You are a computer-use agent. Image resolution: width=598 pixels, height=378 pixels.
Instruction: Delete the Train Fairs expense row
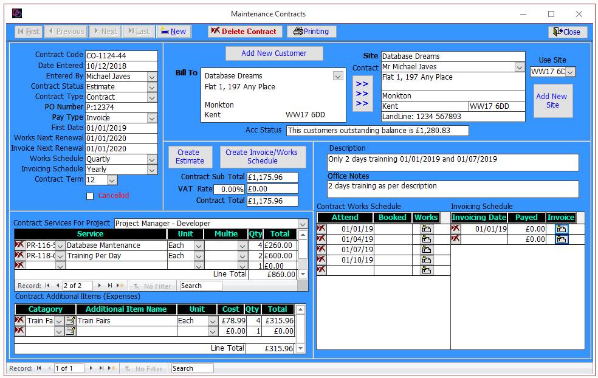point(19,320)
